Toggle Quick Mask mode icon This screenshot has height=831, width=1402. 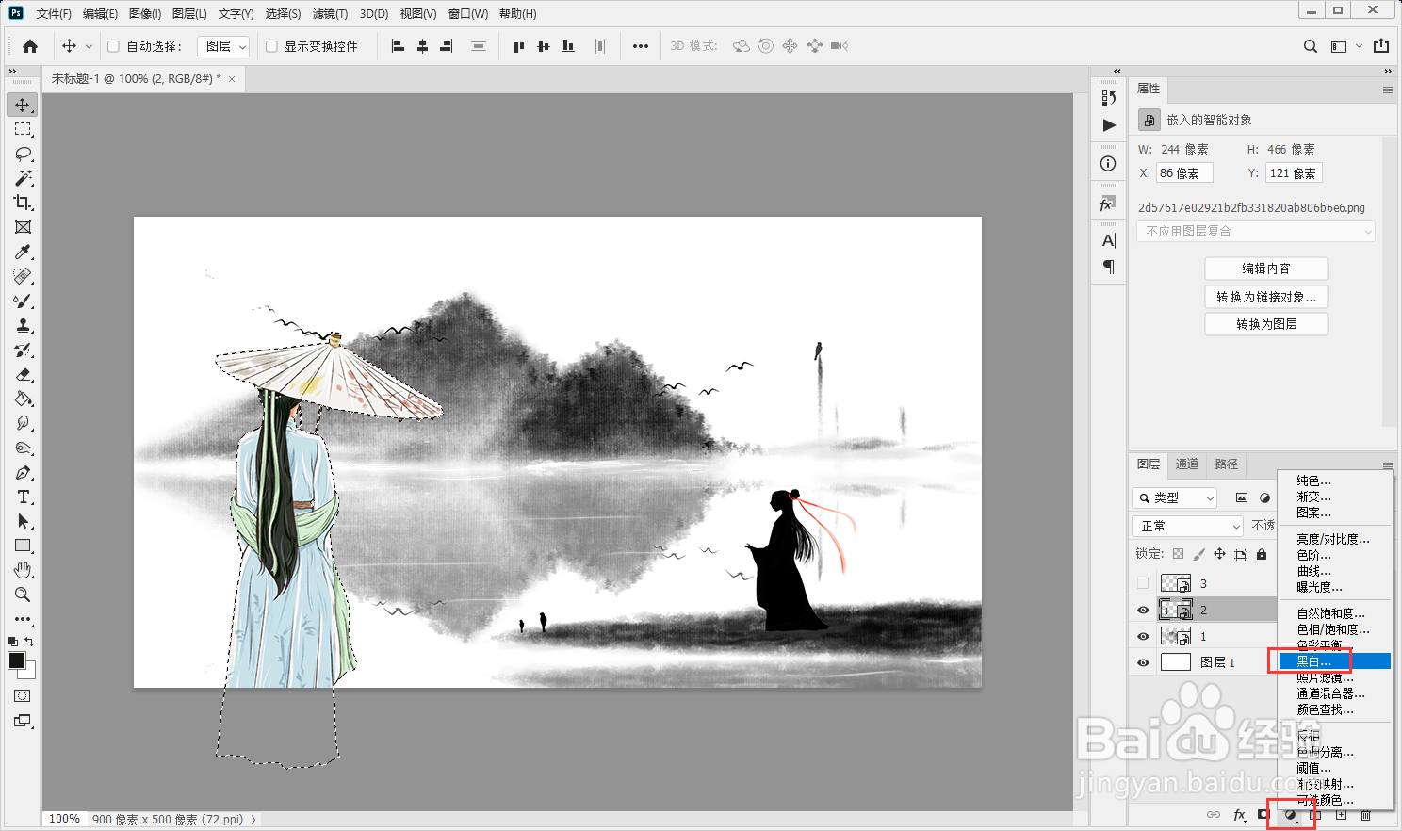click(x=23, y=696)
